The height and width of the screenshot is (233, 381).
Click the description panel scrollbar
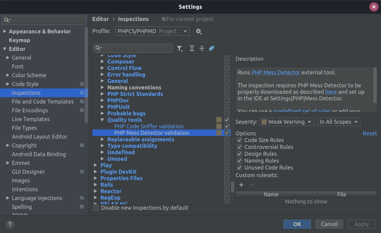pyautogui.click(x=375, y=85)
